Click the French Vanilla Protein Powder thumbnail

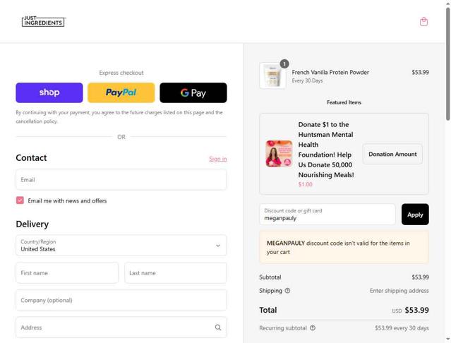pyautogui.click(x=272, y=76)
